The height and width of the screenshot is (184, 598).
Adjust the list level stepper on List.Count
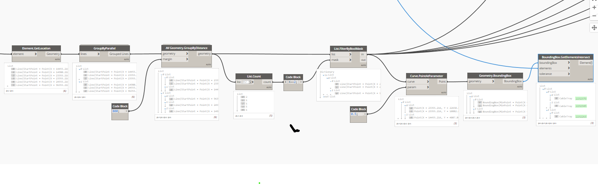251,82
